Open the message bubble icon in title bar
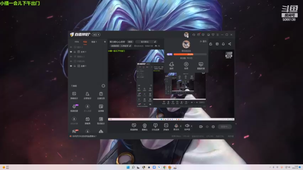 (x=203, y=35)
